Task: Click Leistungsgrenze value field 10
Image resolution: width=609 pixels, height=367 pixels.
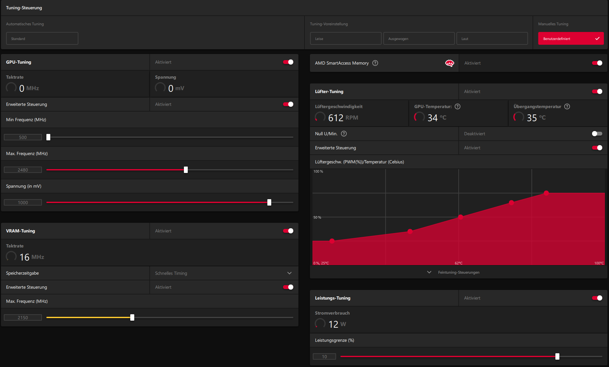Action: click(x=324, y=356)
